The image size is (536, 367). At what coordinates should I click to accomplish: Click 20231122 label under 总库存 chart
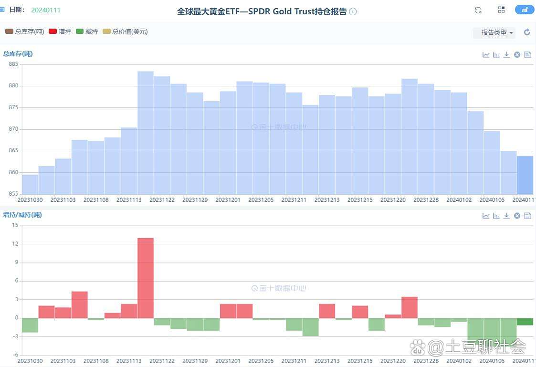pos(162,200)
